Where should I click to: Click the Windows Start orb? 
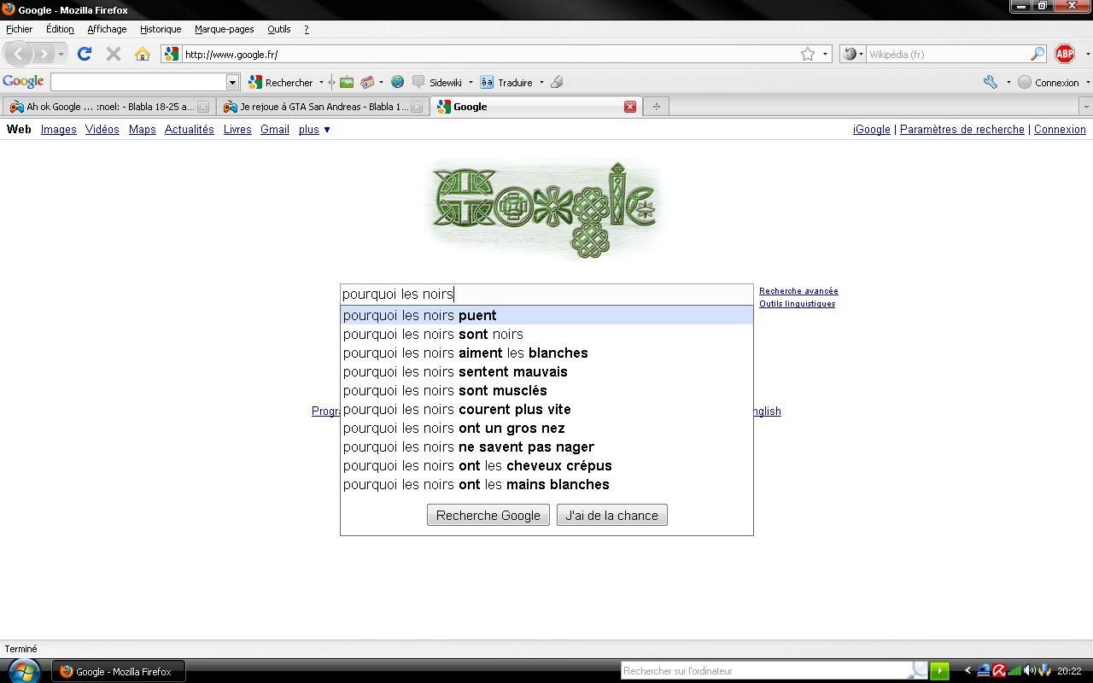tap(23, 671)
